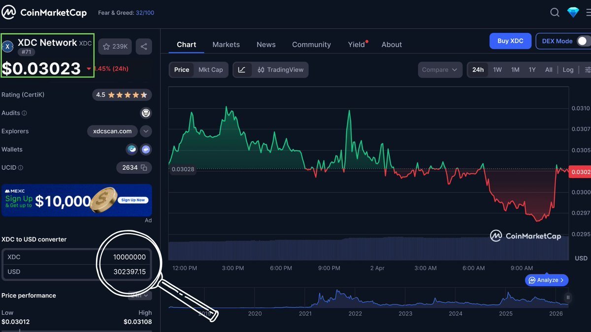
Task: Set chart range to 24h
Action: pos(478,70)
